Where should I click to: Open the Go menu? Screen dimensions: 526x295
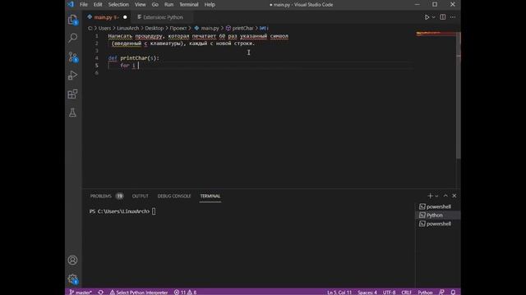tap(155, 4)
